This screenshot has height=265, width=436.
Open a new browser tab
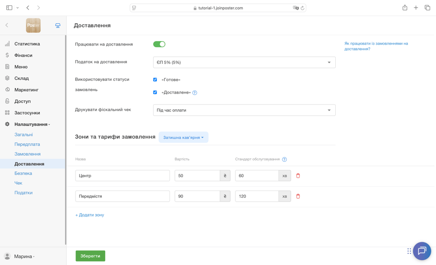click(x=416, y=8)
